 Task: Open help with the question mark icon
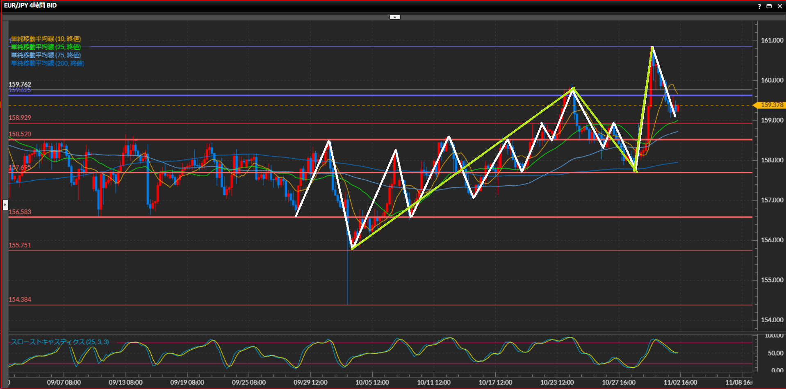[x=759, y=6]
